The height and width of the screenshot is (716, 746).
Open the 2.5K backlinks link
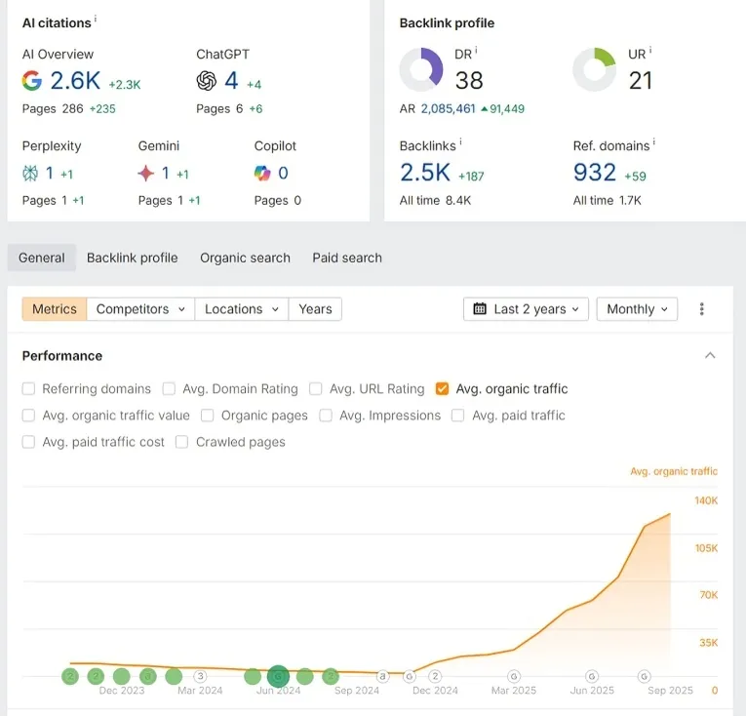pyautogui.click(x=425, y=174)
